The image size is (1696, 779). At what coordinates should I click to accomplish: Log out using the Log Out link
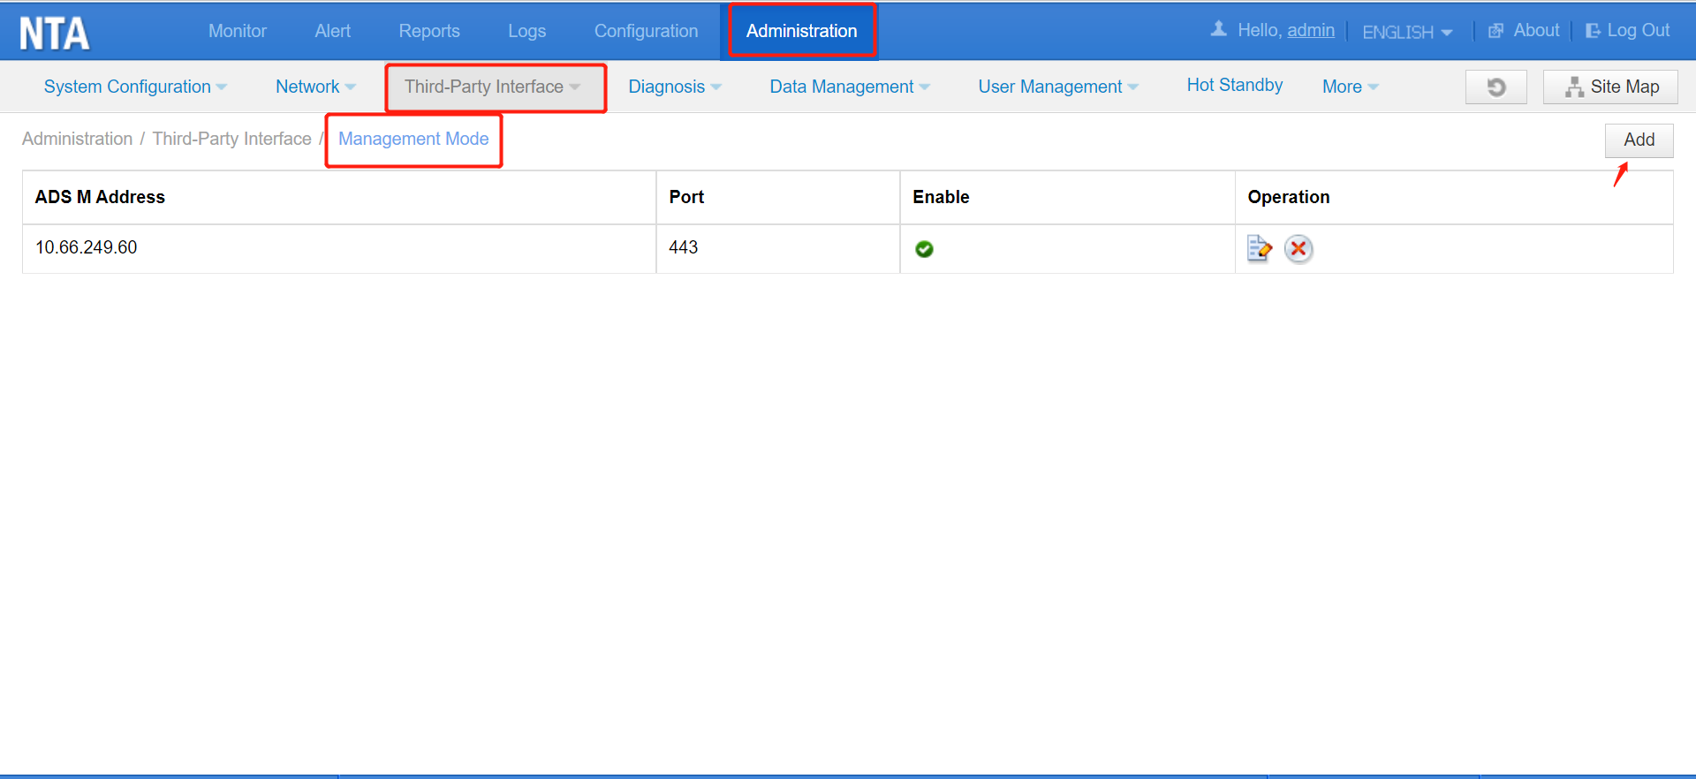click(x=1628, y=30)
